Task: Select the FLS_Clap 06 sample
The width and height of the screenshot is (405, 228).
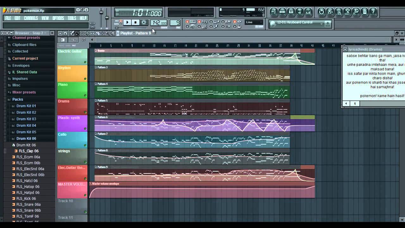Action: click(28, 151)
